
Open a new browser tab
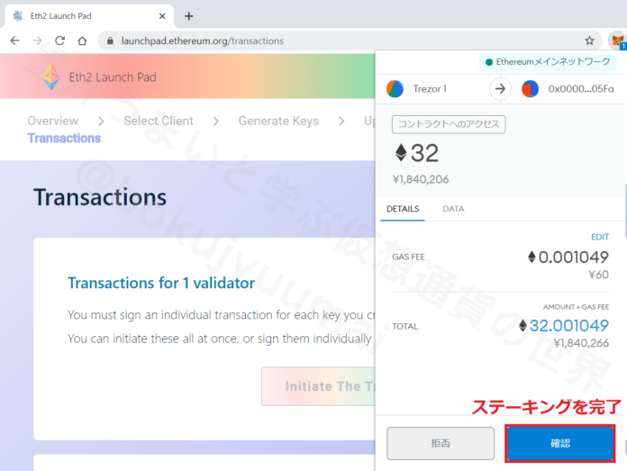tap(189, 15)
